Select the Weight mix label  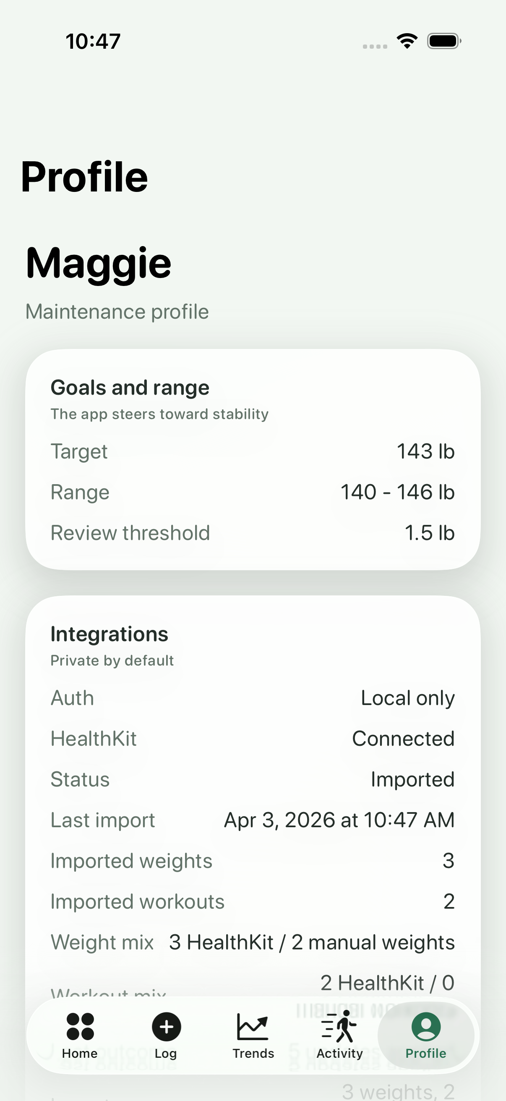(102, 942)
